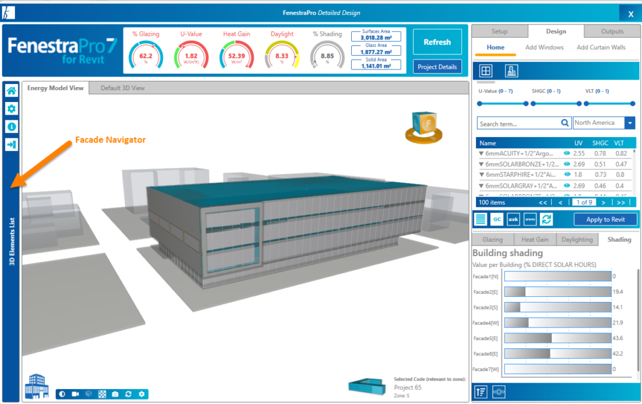Expand the 6mmACUITY glazing row
Image resolution: width=642 pixels, height=404 pixels.
pyautogui.click(x=481, y=153)
